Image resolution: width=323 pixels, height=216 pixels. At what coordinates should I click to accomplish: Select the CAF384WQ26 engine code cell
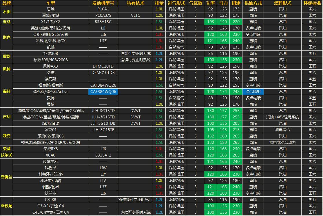[x=103, y=85]
